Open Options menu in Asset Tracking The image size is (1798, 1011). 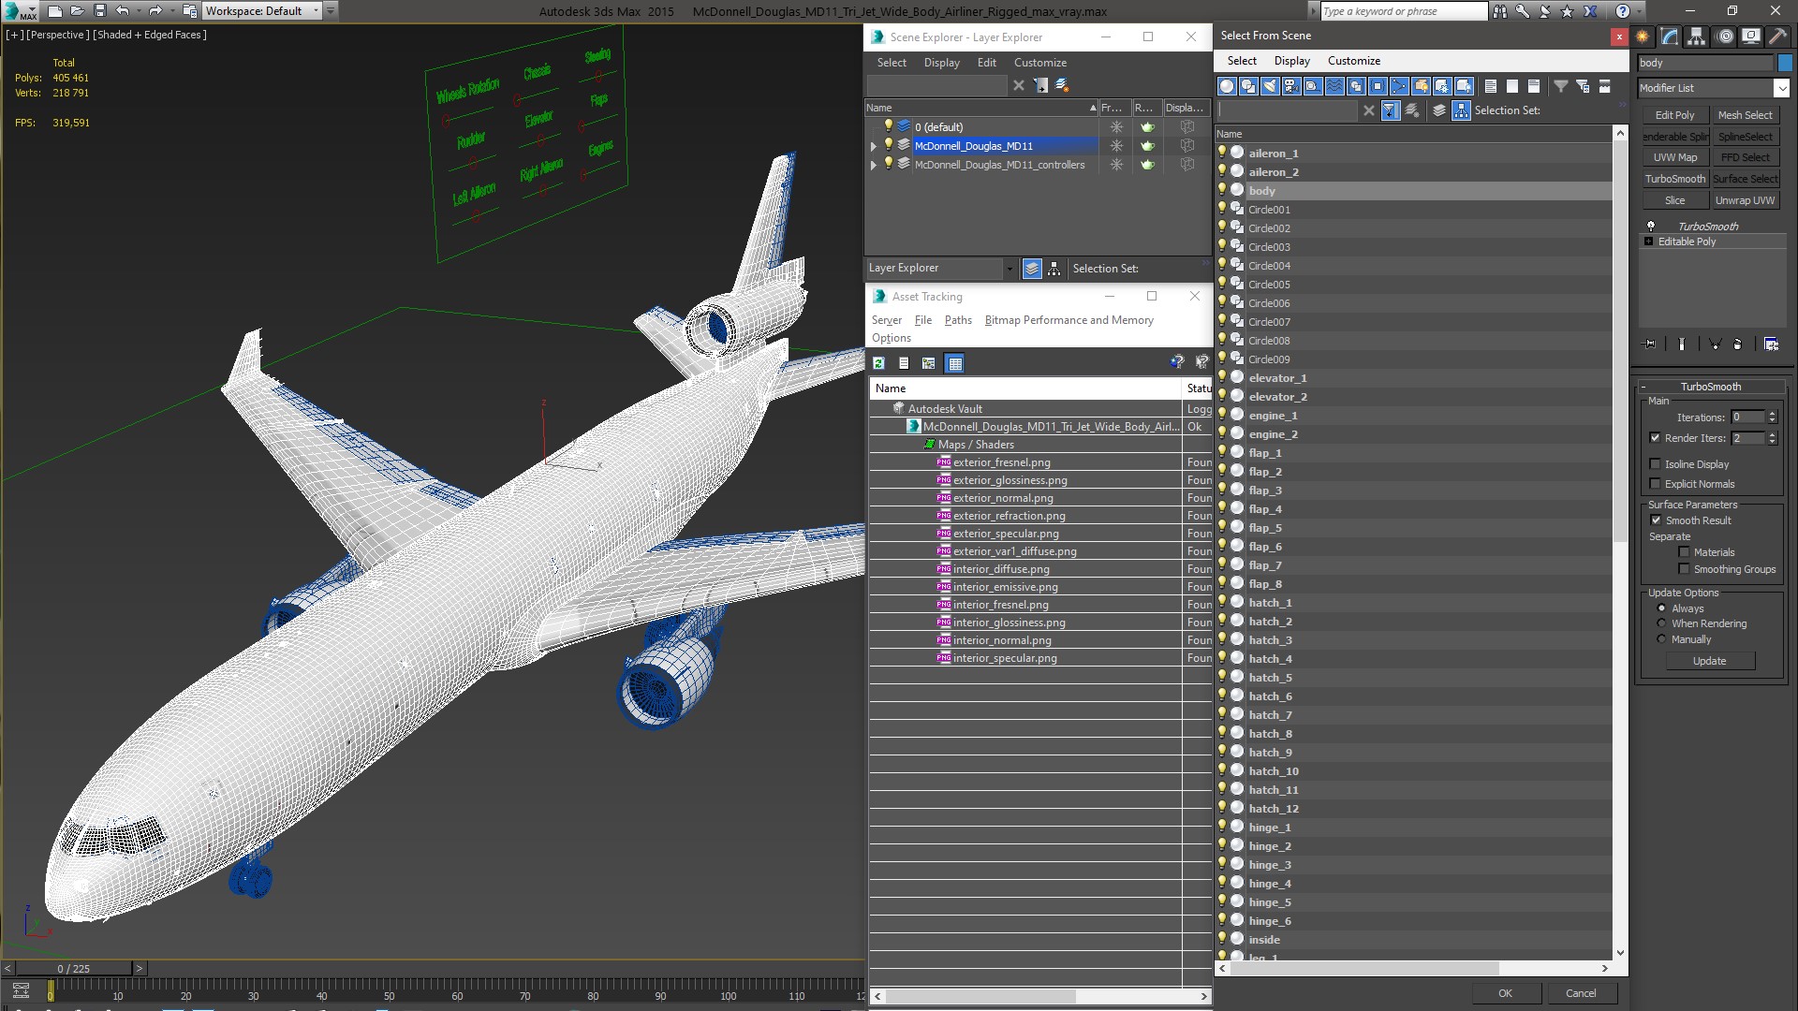click(x=891, y=338)
